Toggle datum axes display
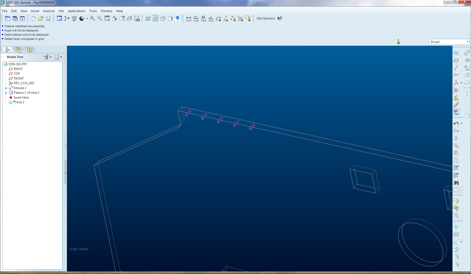 click(x=226, y=18)
